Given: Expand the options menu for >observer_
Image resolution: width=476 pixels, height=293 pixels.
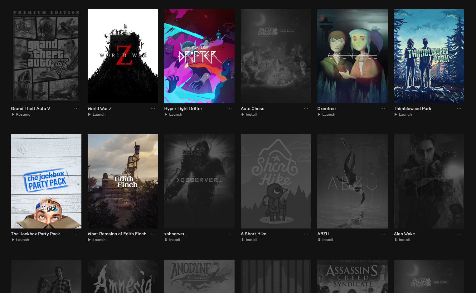Looking at the screenshot, I should click(230, 234).
